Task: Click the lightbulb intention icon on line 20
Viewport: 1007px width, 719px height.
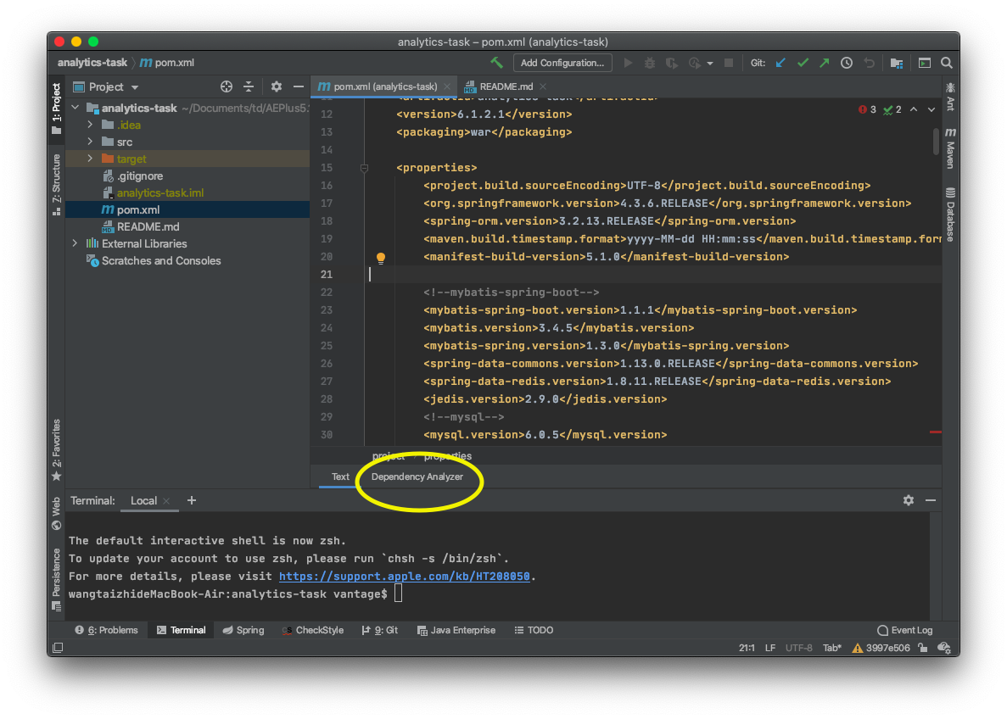Action: 381,258
